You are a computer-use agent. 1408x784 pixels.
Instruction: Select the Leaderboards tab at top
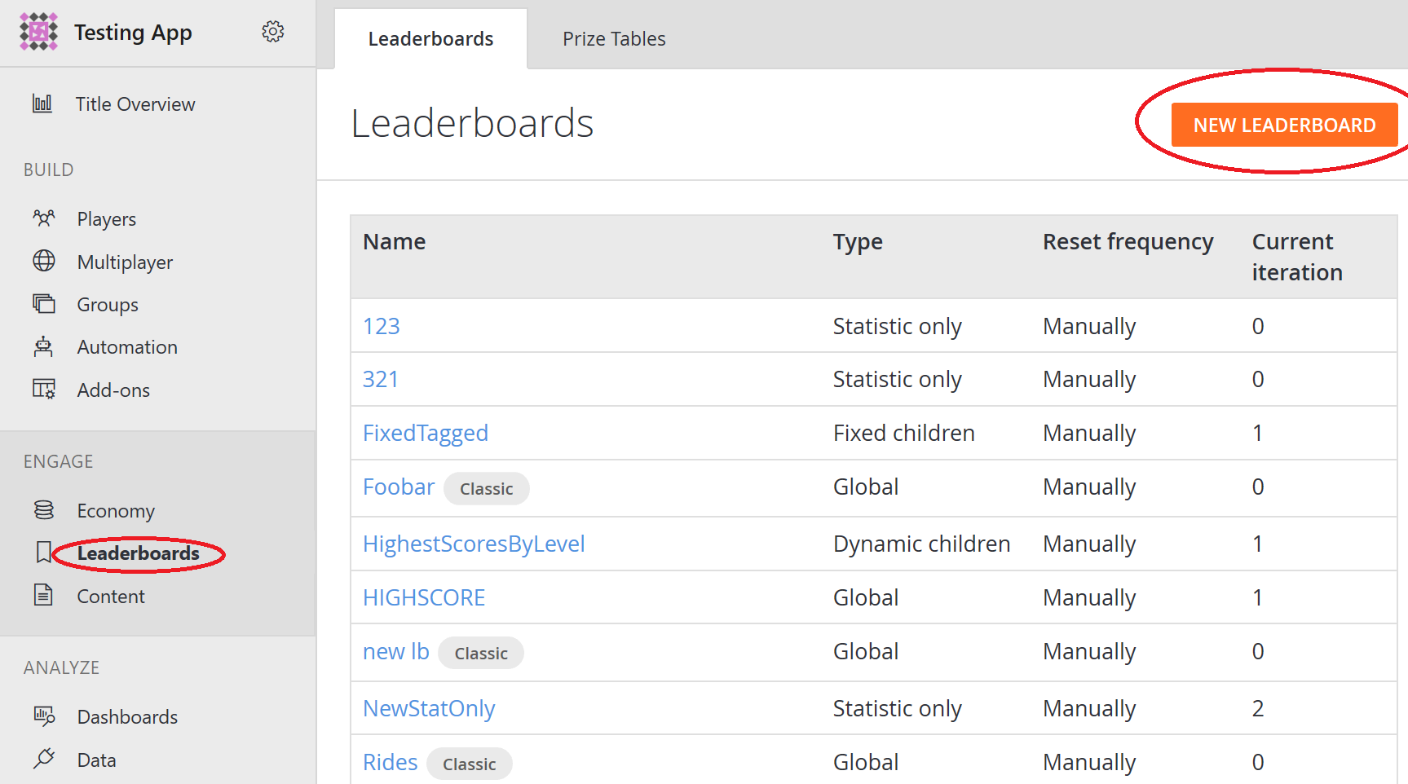click(430, 38)
